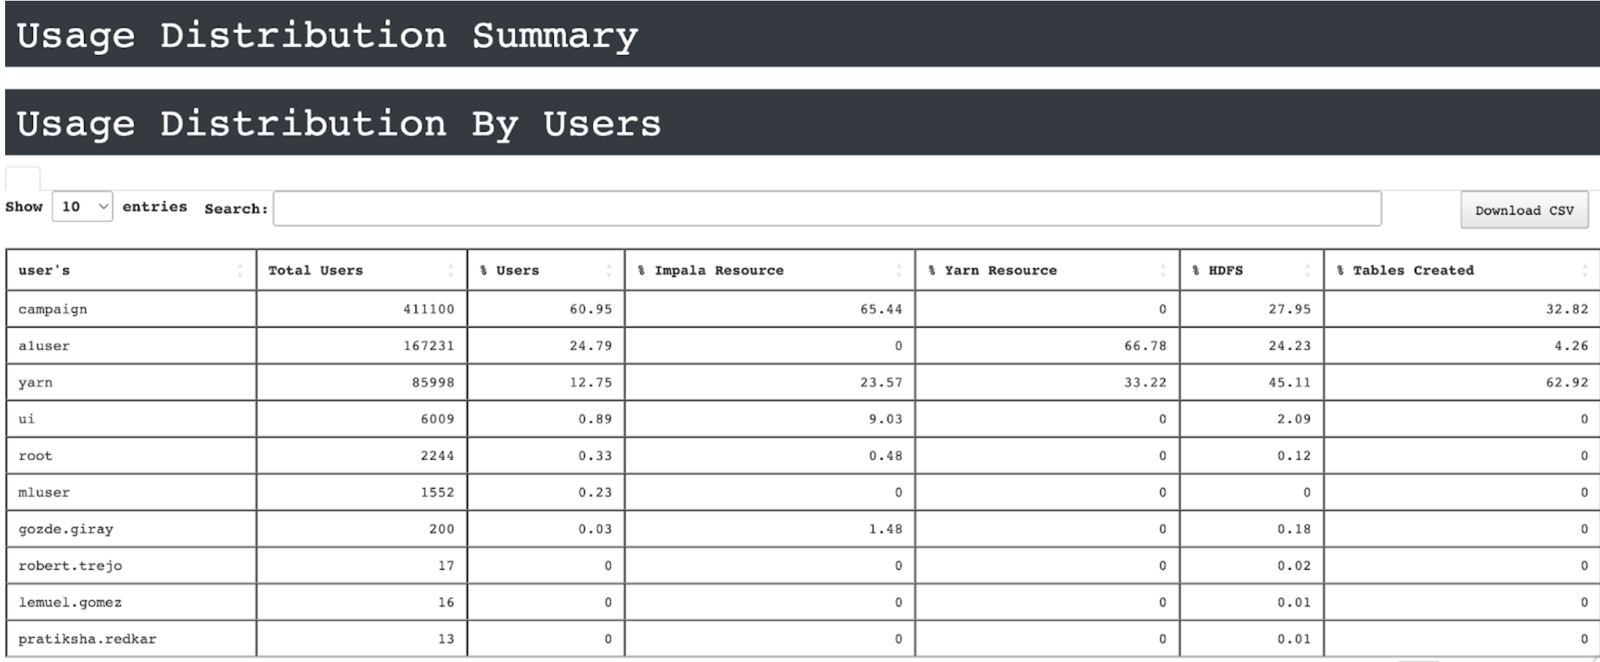Click the value "32.82" in Tables Created
The height and width of the screenshot is (662, 1600).
click(1567, 309)
